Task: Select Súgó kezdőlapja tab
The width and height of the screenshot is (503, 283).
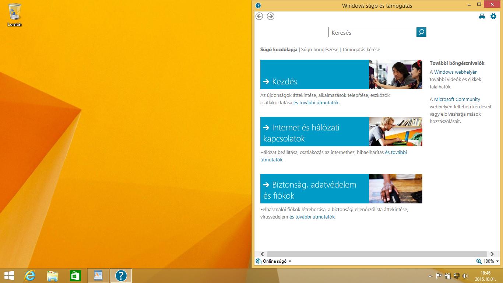Action: coord(279,49)
